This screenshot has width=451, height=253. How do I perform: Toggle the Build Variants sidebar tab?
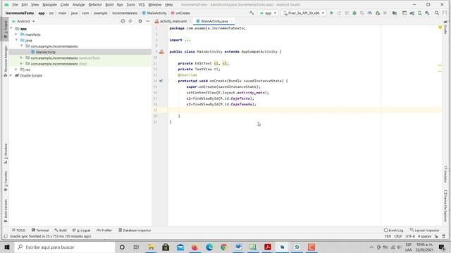point(6,211)
